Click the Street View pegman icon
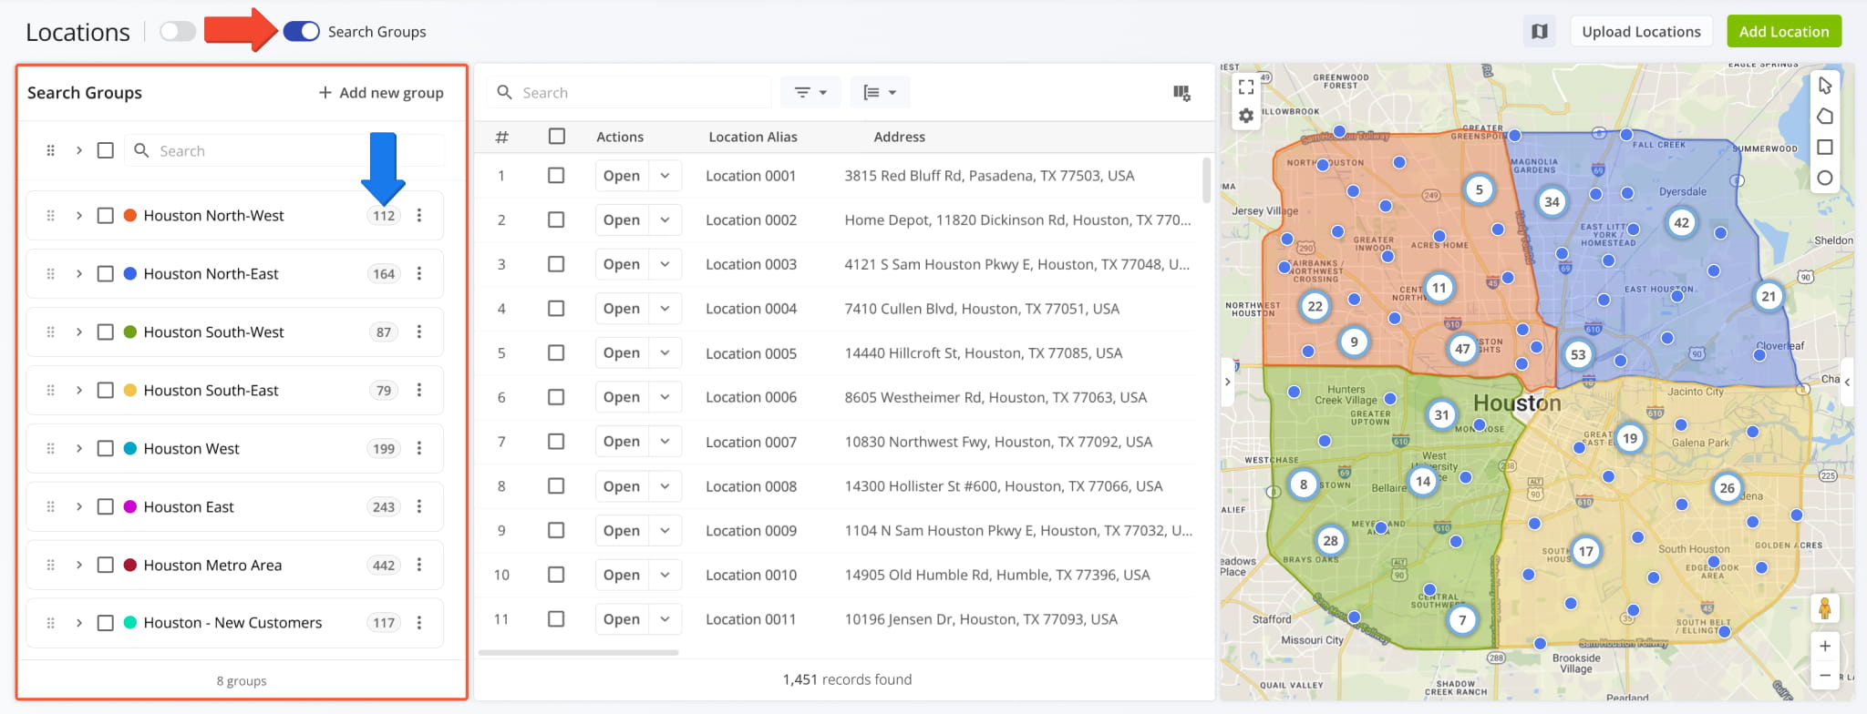The width and height of the screenshot is (1867, 714). click(x=1825, y=608)
